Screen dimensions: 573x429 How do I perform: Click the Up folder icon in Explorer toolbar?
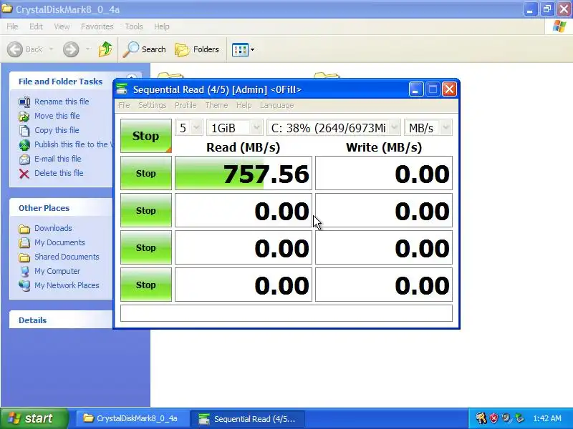(105, 49)
